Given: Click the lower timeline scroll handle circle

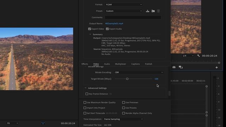Looking at the screenshot, I should point(207,115).
